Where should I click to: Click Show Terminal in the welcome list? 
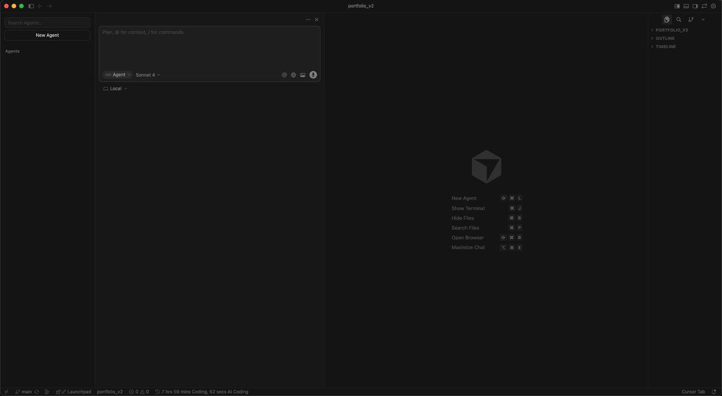coord(468,209)
